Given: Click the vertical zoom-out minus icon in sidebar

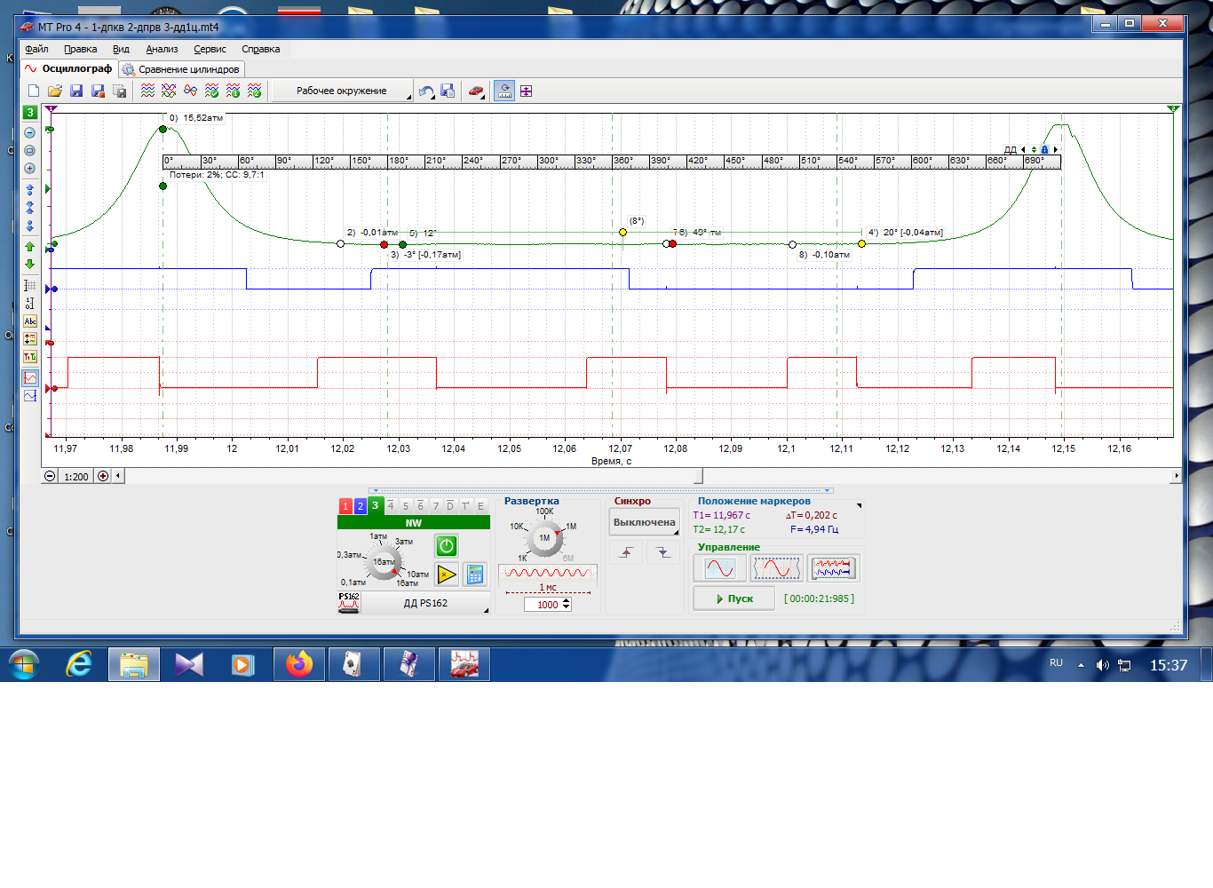Looking at the screenshot, I should coord(29,133).
